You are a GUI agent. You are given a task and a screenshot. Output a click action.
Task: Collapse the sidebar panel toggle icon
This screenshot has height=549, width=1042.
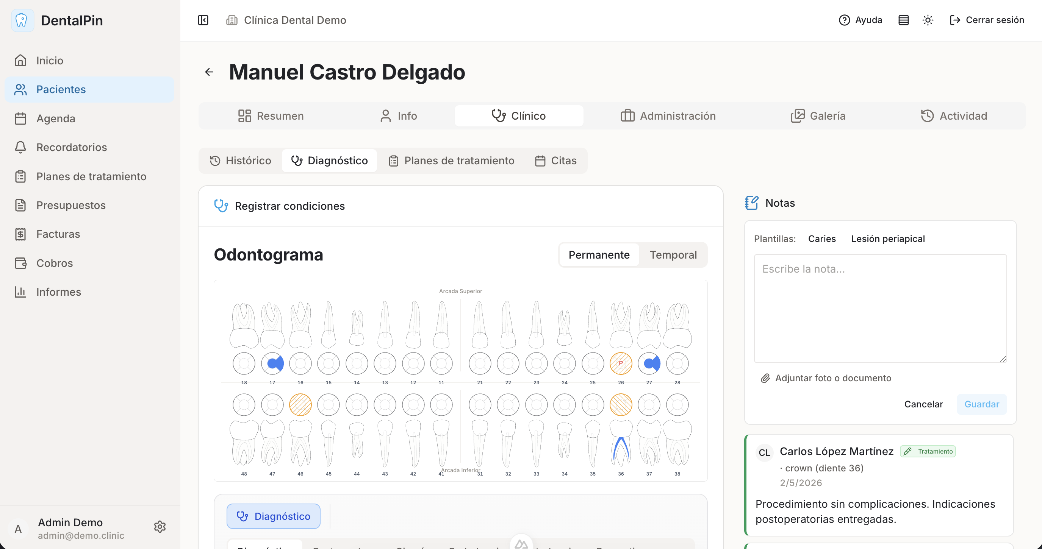tap(203, 20)
